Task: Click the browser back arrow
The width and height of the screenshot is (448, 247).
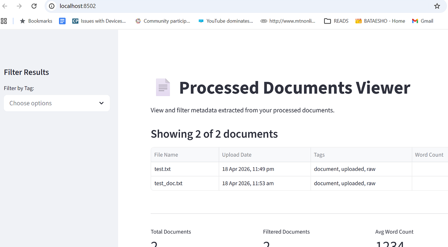Action: pos(5,6)
